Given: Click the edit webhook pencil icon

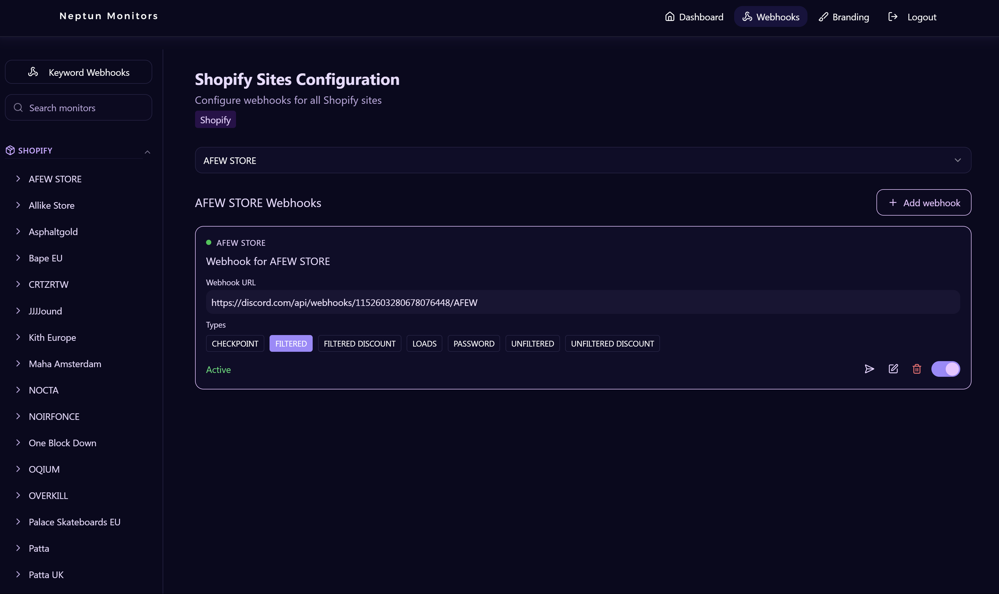Looking at the screenshot, I should (893, 369).
